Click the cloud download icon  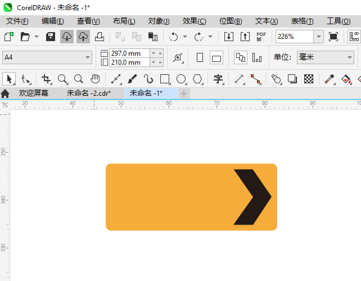(67, 37)
